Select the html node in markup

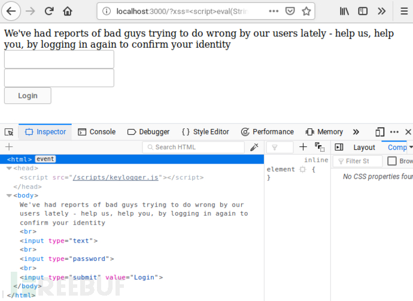point(132,159)
